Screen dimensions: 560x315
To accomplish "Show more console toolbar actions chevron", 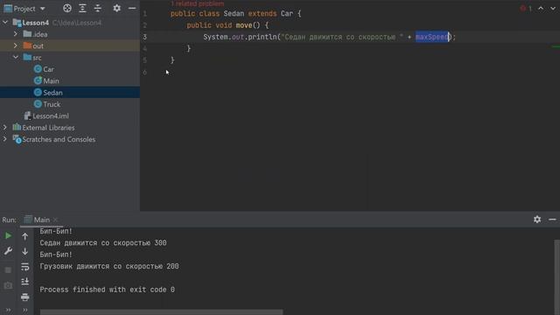I will (x=25, y=310).
